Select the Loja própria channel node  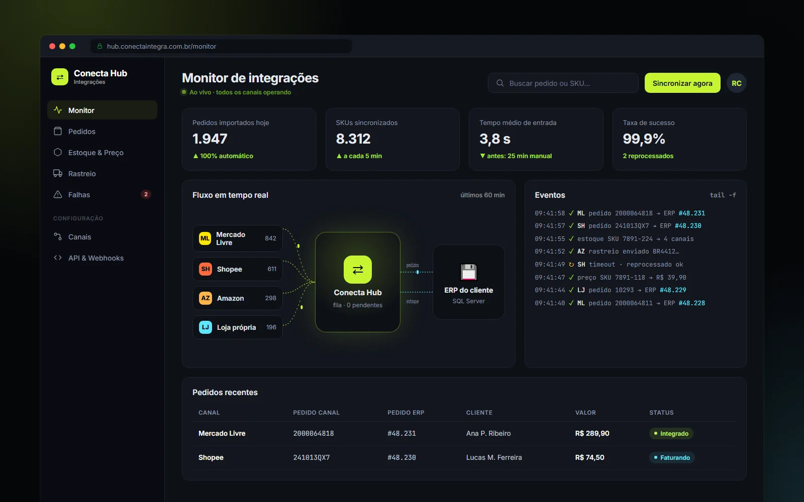click(237, 327)
